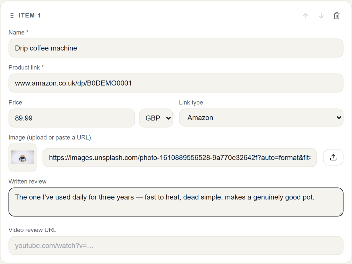
Task: Click the coffee image thumbnail preview
Action: pyautogui.click(x=22, y=157)
